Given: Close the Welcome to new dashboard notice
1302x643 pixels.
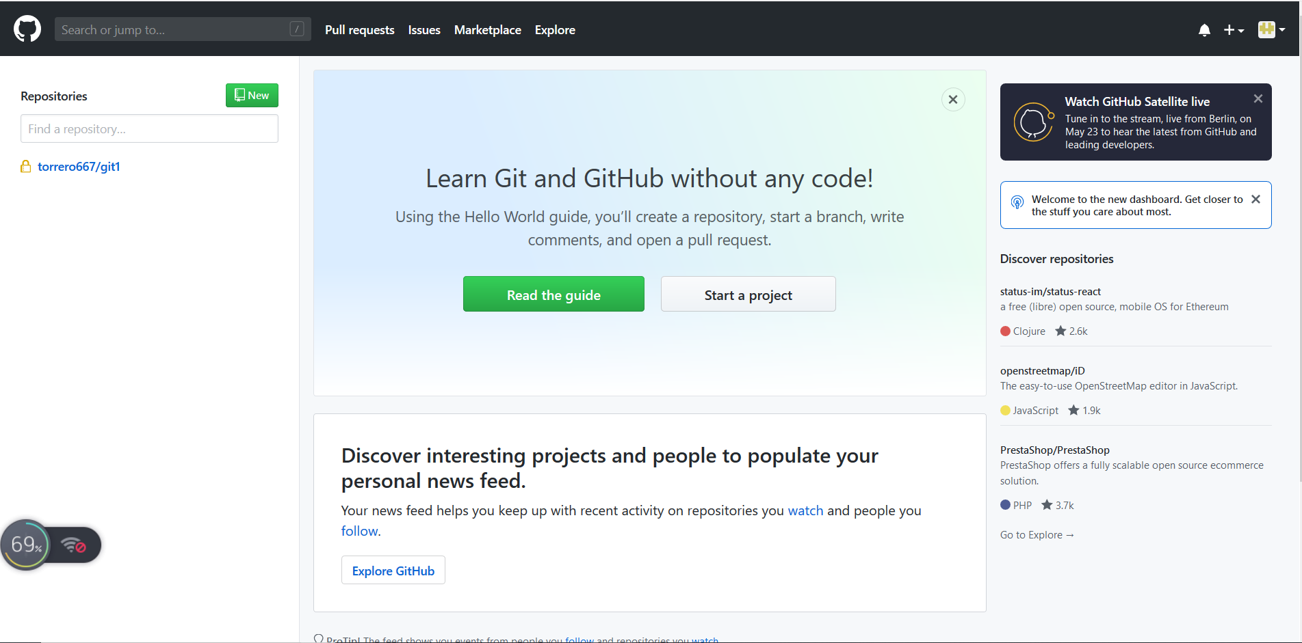Looking at the screenshot, I should (x=1255, y=200).
